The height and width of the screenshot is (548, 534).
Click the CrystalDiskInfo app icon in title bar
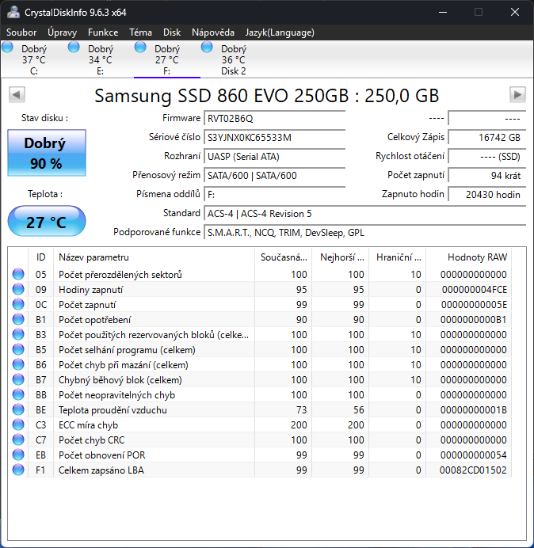coord(13,12)
